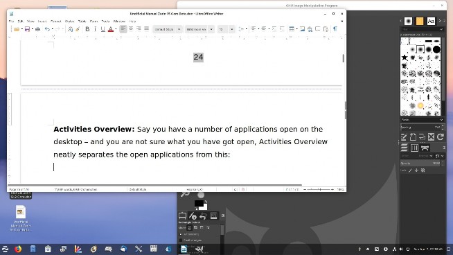Right-align the paragraph in Writer
Image resolution: width=453 pixels, height=255 pixels.
[x=139, y=29]
